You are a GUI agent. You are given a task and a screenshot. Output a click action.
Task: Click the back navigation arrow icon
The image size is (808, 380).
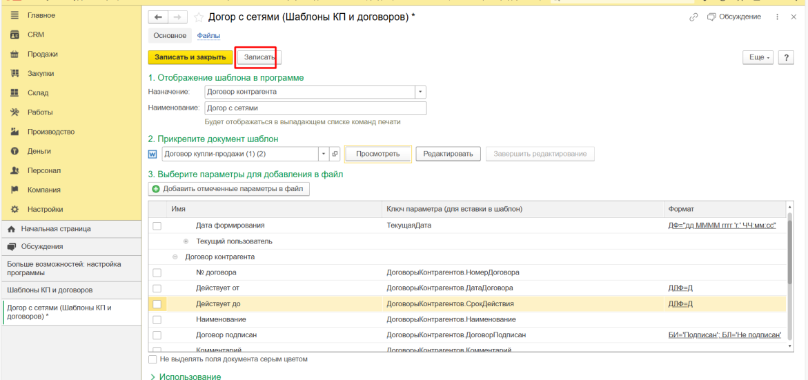tap(159, 17)
